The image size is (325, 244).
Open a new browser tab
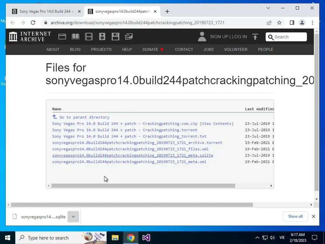pyautogui.click(x=167, y=11)
